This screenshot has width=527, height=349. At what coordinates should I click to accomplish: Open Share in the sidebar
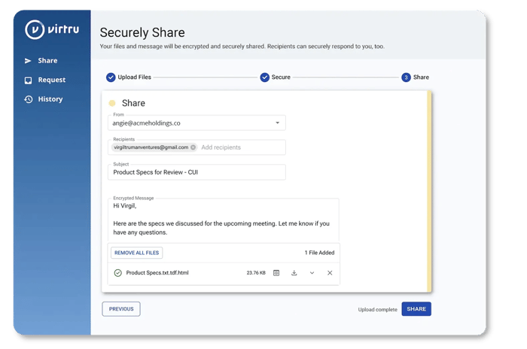[47, 61]
